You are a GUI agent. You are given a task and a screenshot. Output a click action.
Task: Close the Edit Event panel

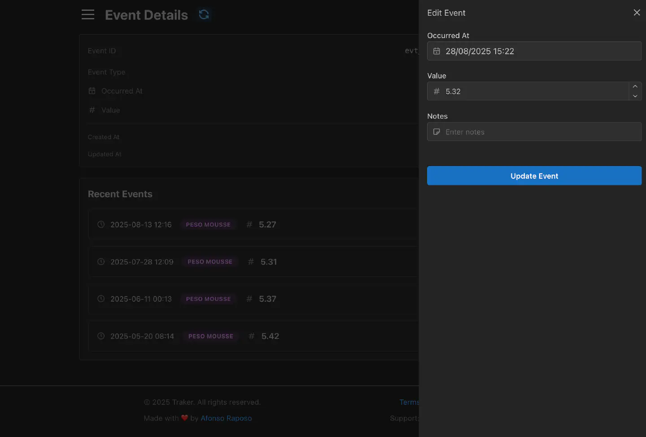[637, 13]
